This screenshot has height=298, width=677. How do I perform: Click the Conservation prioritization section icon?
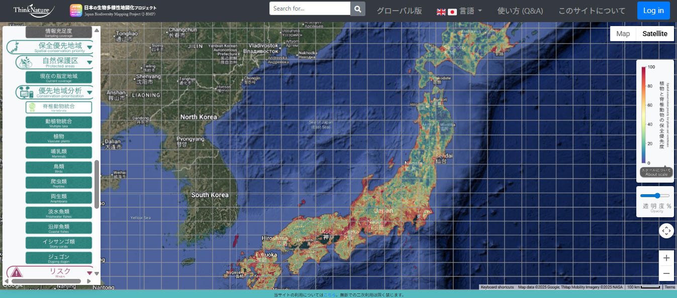(x=25, y=92)
